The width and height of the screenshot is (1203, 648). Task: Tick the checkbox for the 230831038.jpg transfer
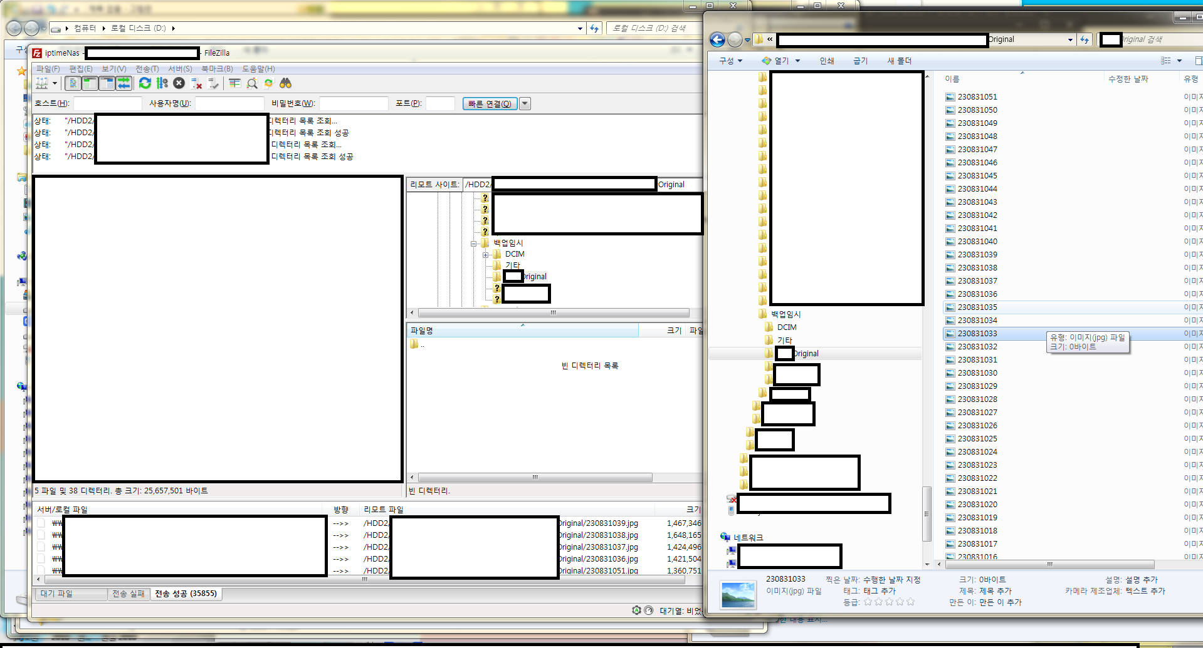(x=41, y=535)
